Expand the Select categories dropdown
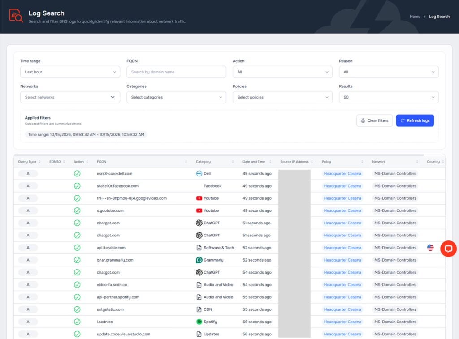 (176, 97)
